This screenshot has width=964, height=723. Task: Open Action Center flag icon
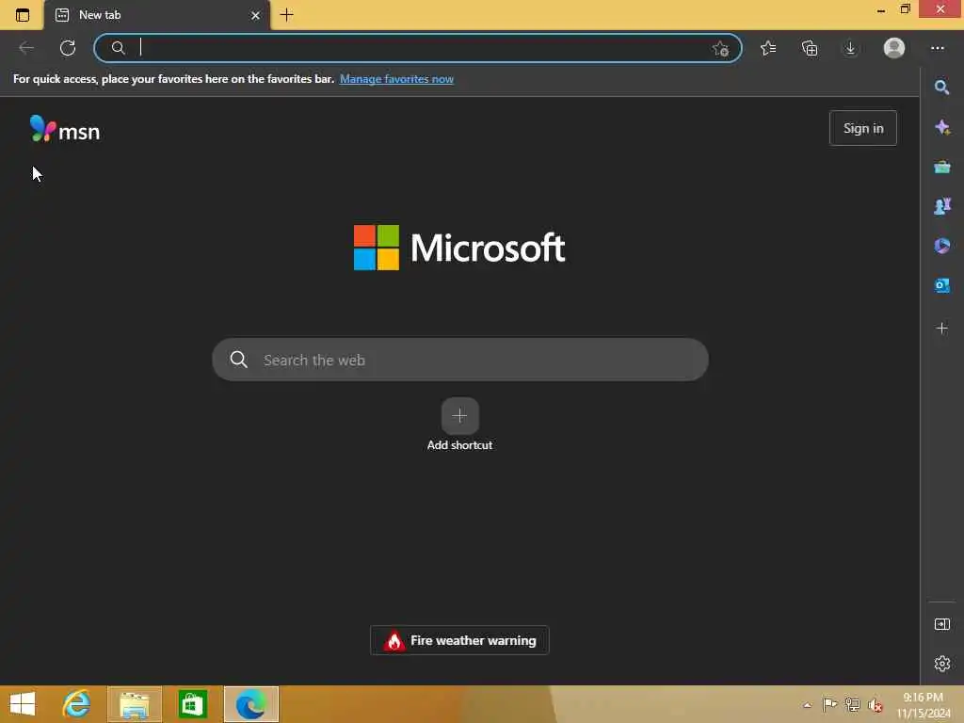coord(829,704)
